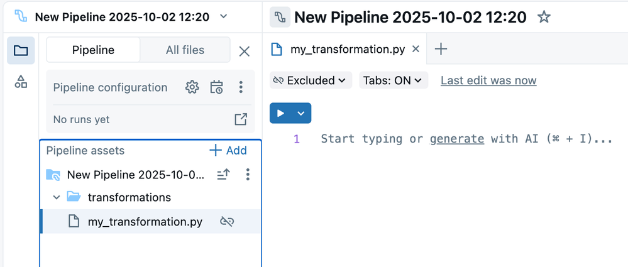This screenshot has height=267, width=628.
Task: Click the unlinked icon beside my_transformation.py
Action: [x=227, y=221]
